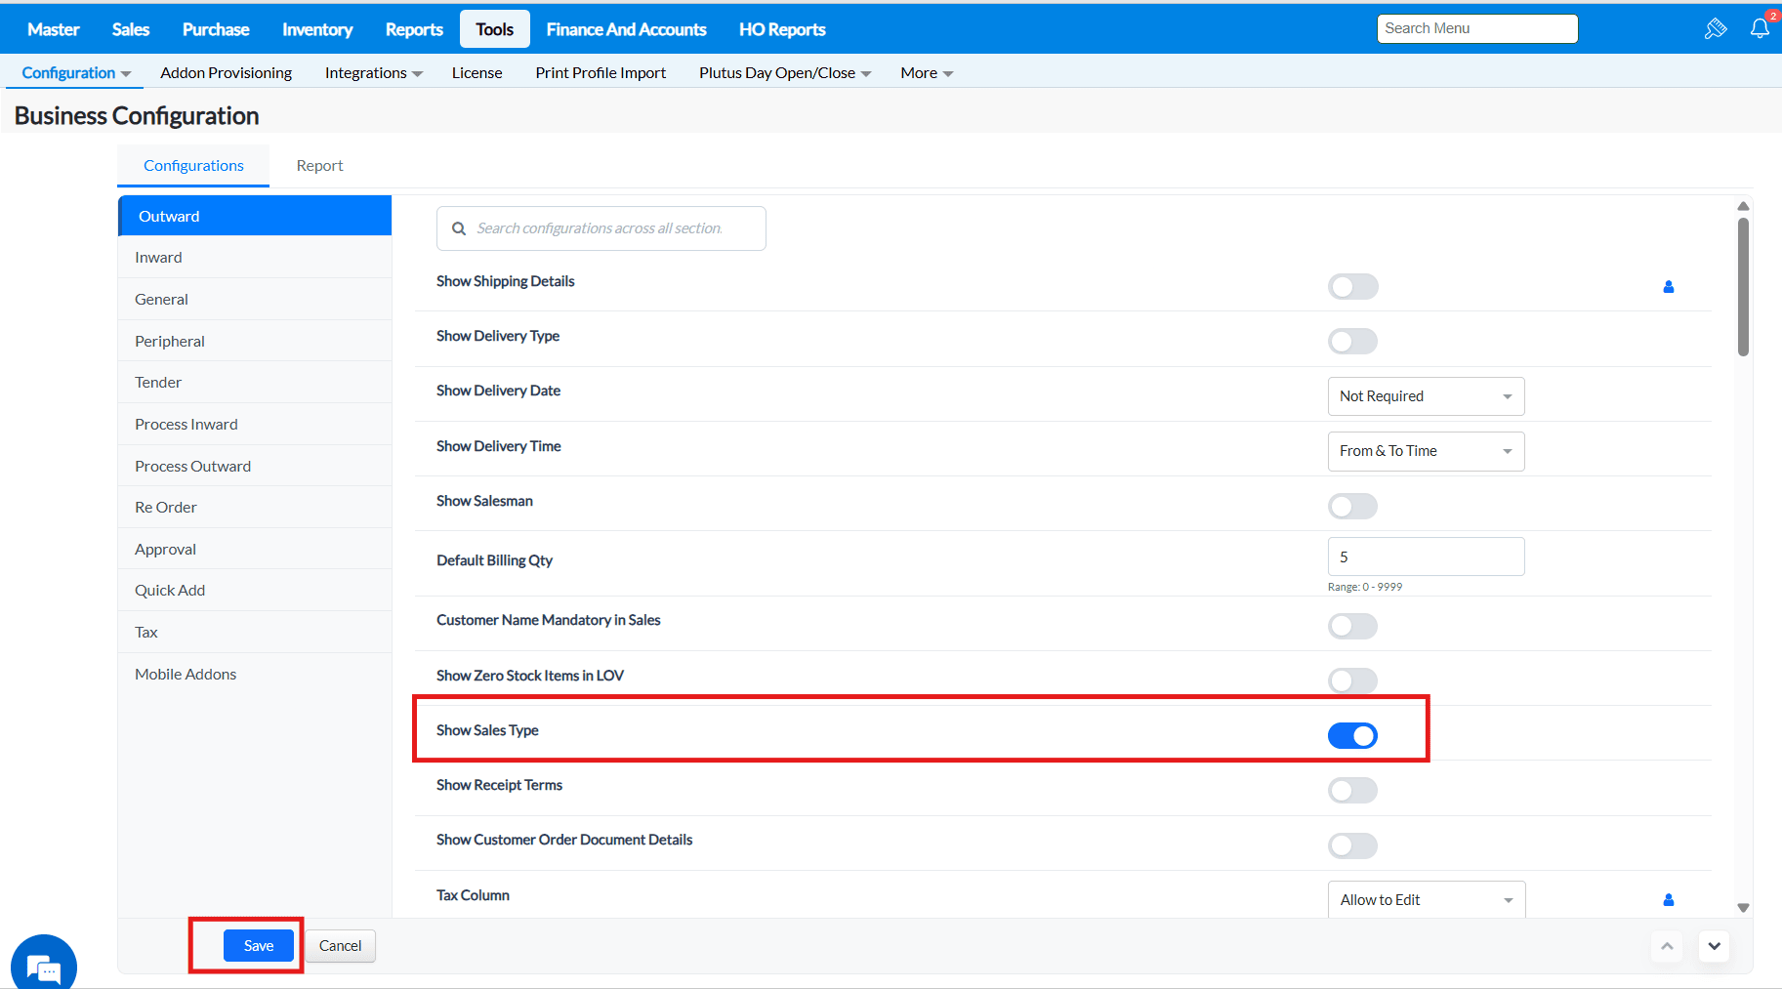1782x989 pixels.
Task: Open the Quick Add section
Action: 255,591
